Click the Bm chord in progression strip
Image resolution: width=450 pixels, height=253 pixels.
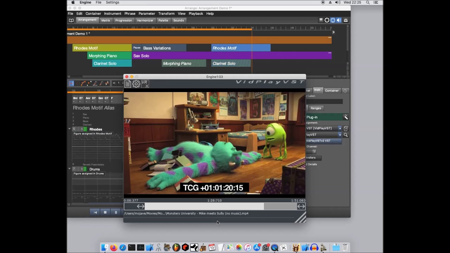tap(75, 99)
